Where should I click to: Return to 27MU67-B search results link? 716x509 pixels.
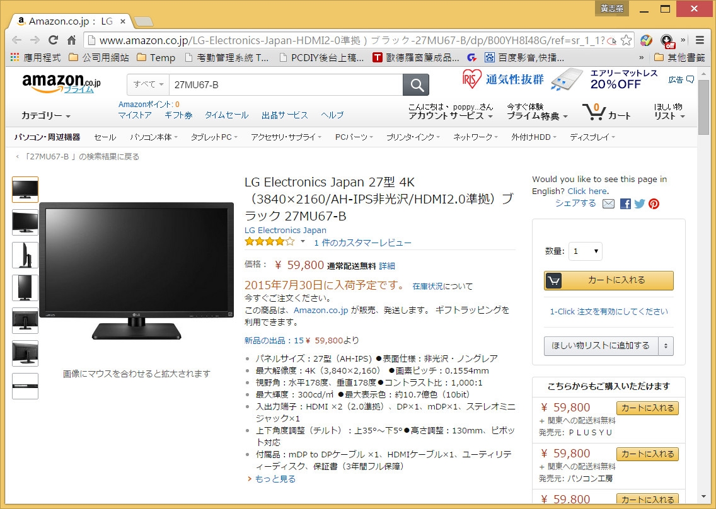[x=82, y=157]
